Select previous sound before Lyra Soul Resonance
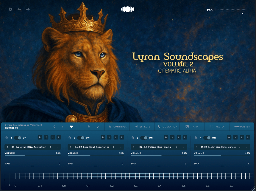The height and width of the screenshot is (191, 256). click(71, 147)
